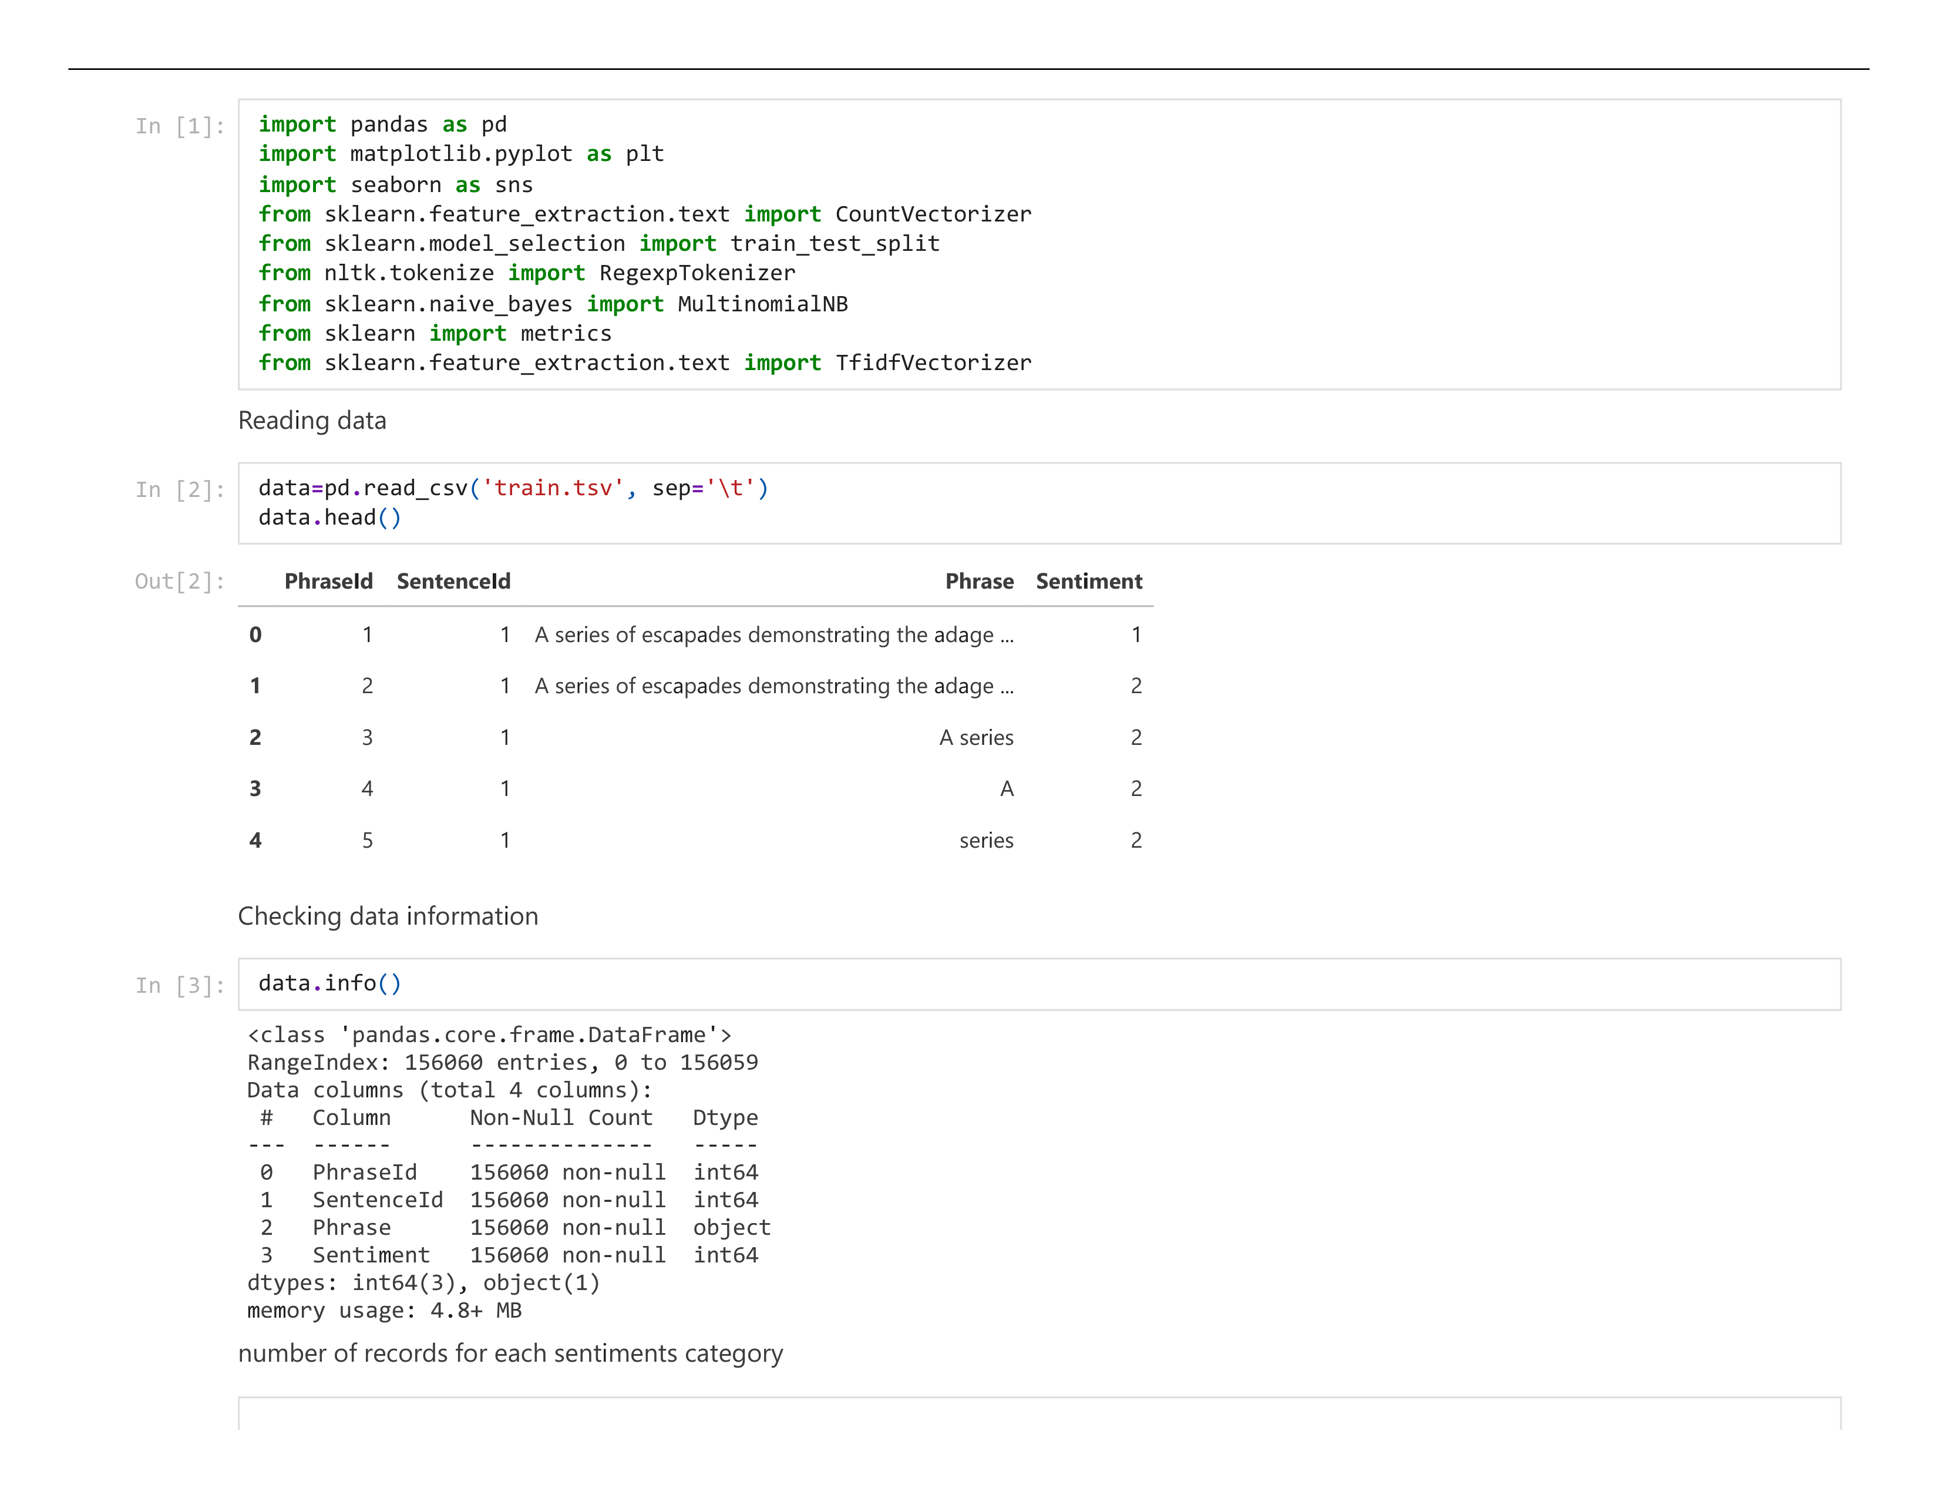Click the empty code cell at the bottom
This screenshot has height=1498, width=1938.
point(1039,1413)
